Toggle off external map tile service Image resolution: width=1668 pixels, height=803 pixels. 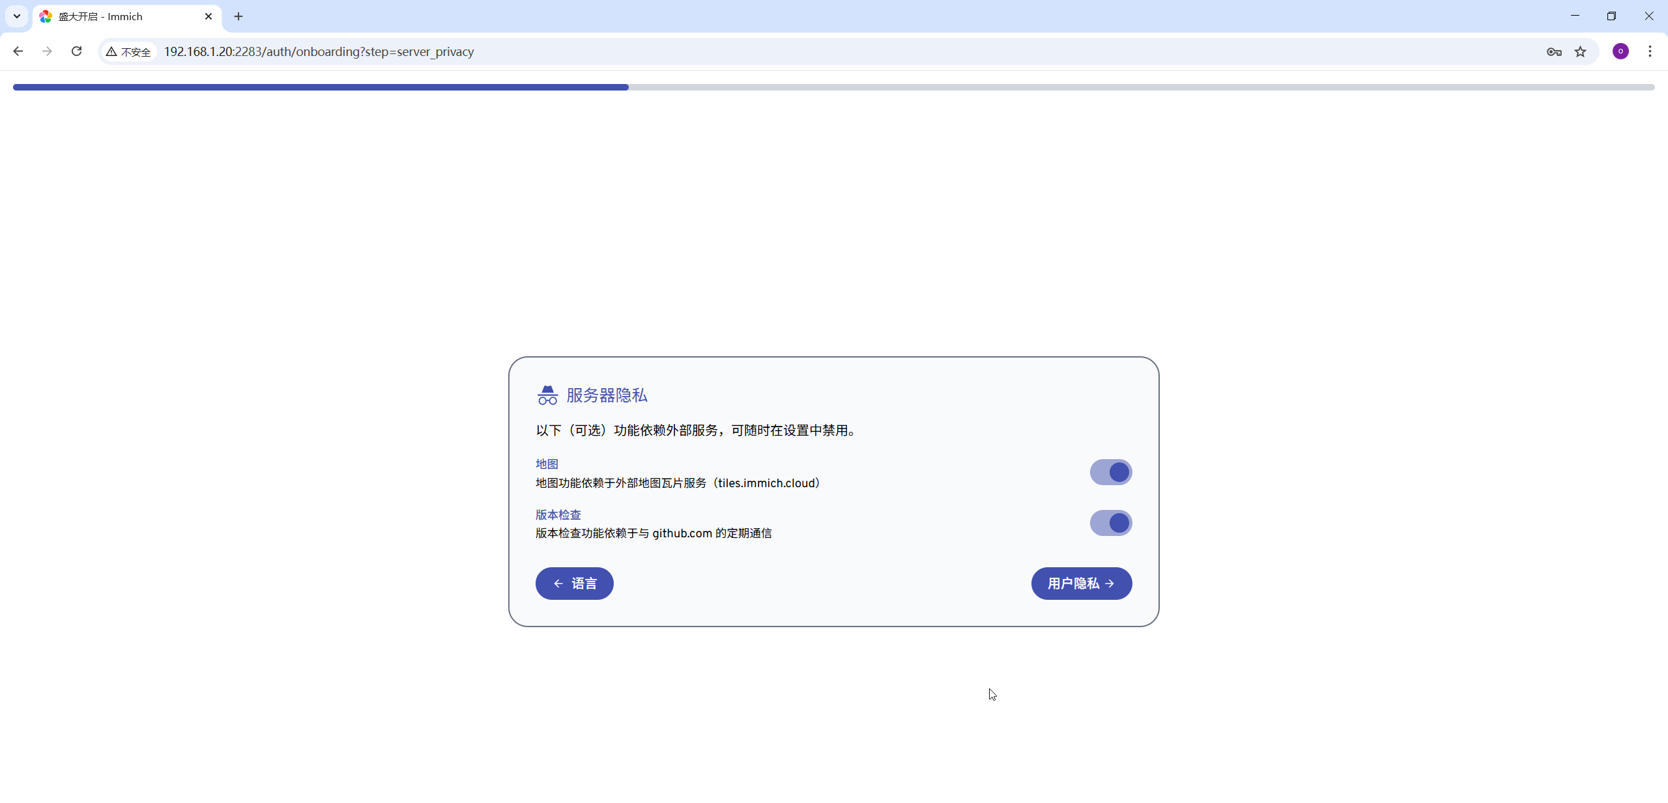[1111, 472]
